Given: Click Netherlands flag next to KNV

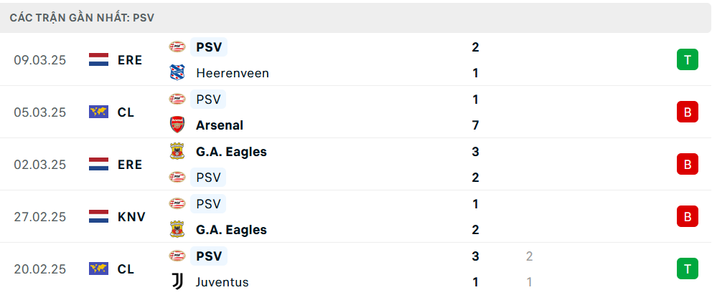Looking at the screenshot, I should (98, 216).
